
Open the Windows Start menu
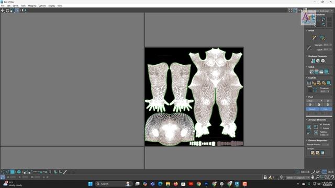click(x=91, y=184)
